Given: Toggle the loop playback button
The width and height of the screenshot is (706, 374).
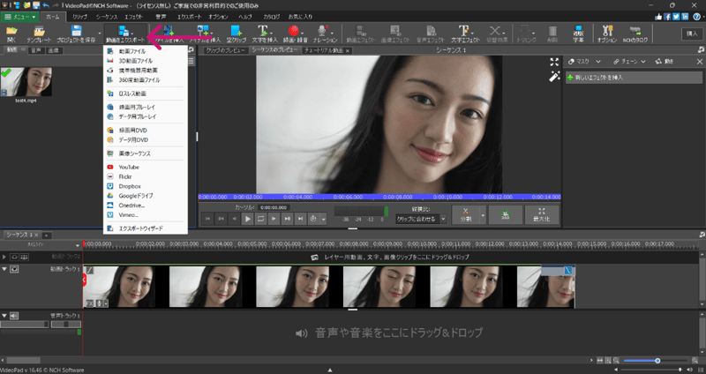Looking at the screenshot, I should (x=262, y=218).
